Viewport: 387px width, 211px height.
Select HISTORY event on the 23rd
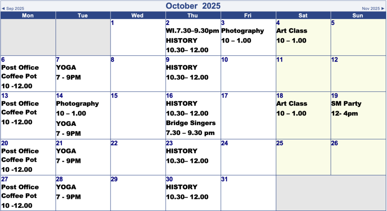pyautogui.click(x=181, y=151)
